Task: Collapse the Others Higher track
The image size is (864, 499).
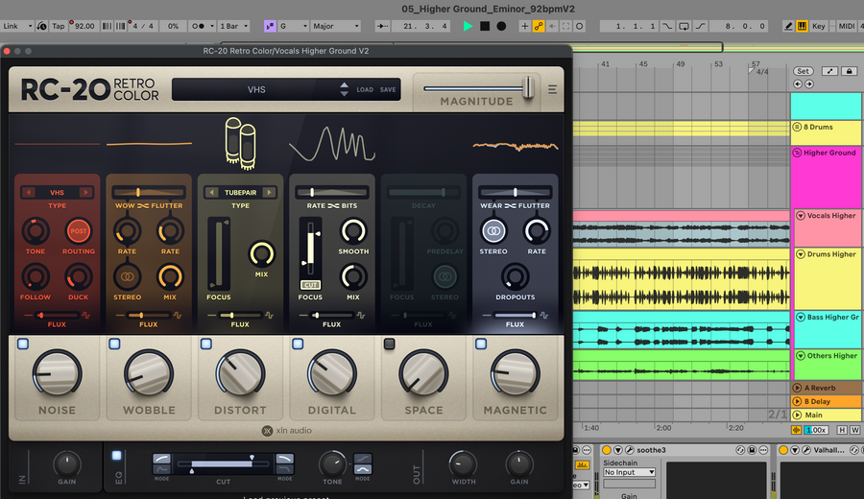Action: tap(801, 356)
